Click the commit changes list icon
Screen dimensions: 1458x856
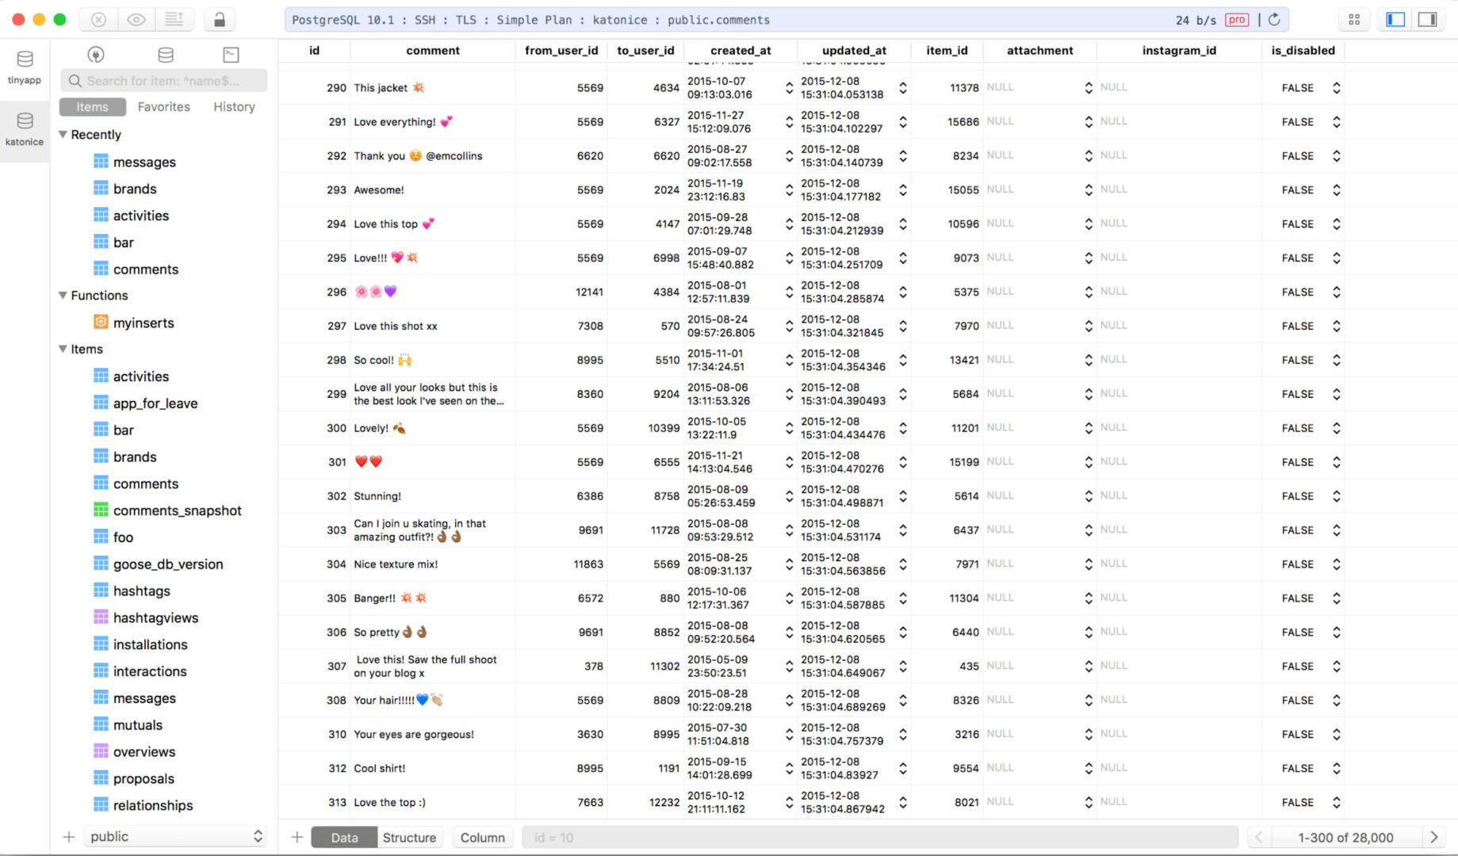click(174, 20)
